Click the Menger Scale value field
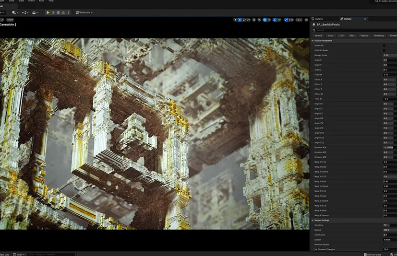The width and height of the screenshot is (397, 256). 390,55
